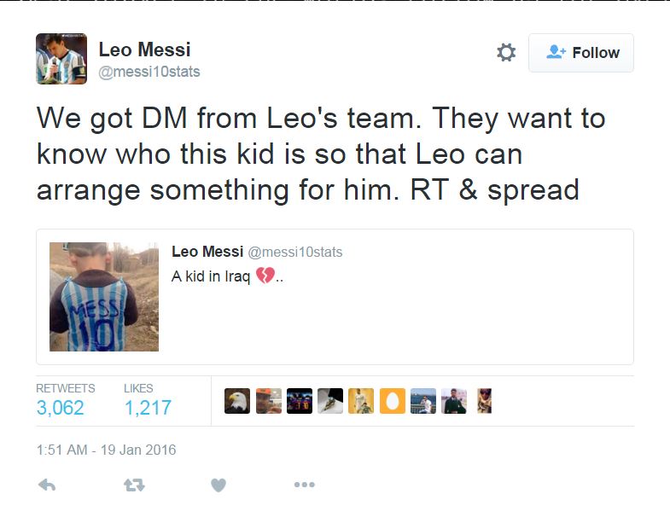Click @messi10stats handle in quoted tweet
The height and width of the screenshot is (517, 670).
(x=294, y=253)
